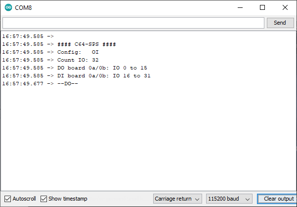The height and width of the screenshot is (207, 297).
Task: Click the '#### C64-SPS ####' output line
Action: pos(59,44)
